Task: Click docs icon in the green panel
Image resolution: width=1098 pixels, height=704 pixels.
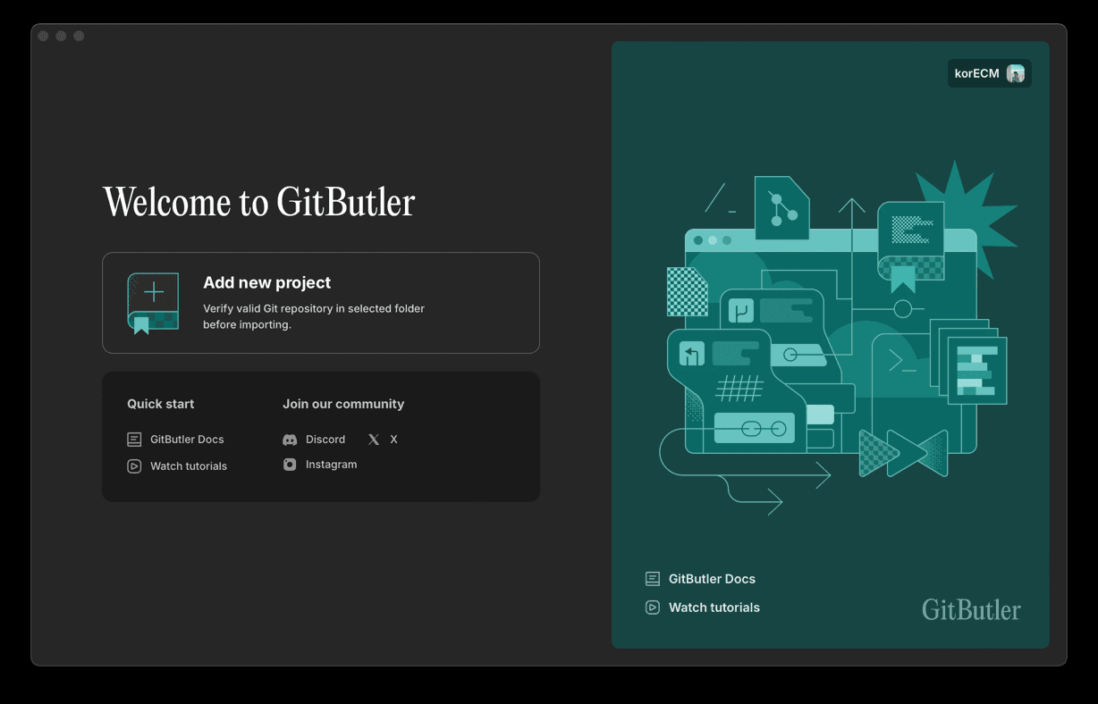Action: (653, 579)
